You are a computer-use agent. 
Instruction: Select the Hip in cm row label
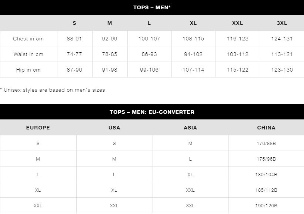click(x=28, y=70)
